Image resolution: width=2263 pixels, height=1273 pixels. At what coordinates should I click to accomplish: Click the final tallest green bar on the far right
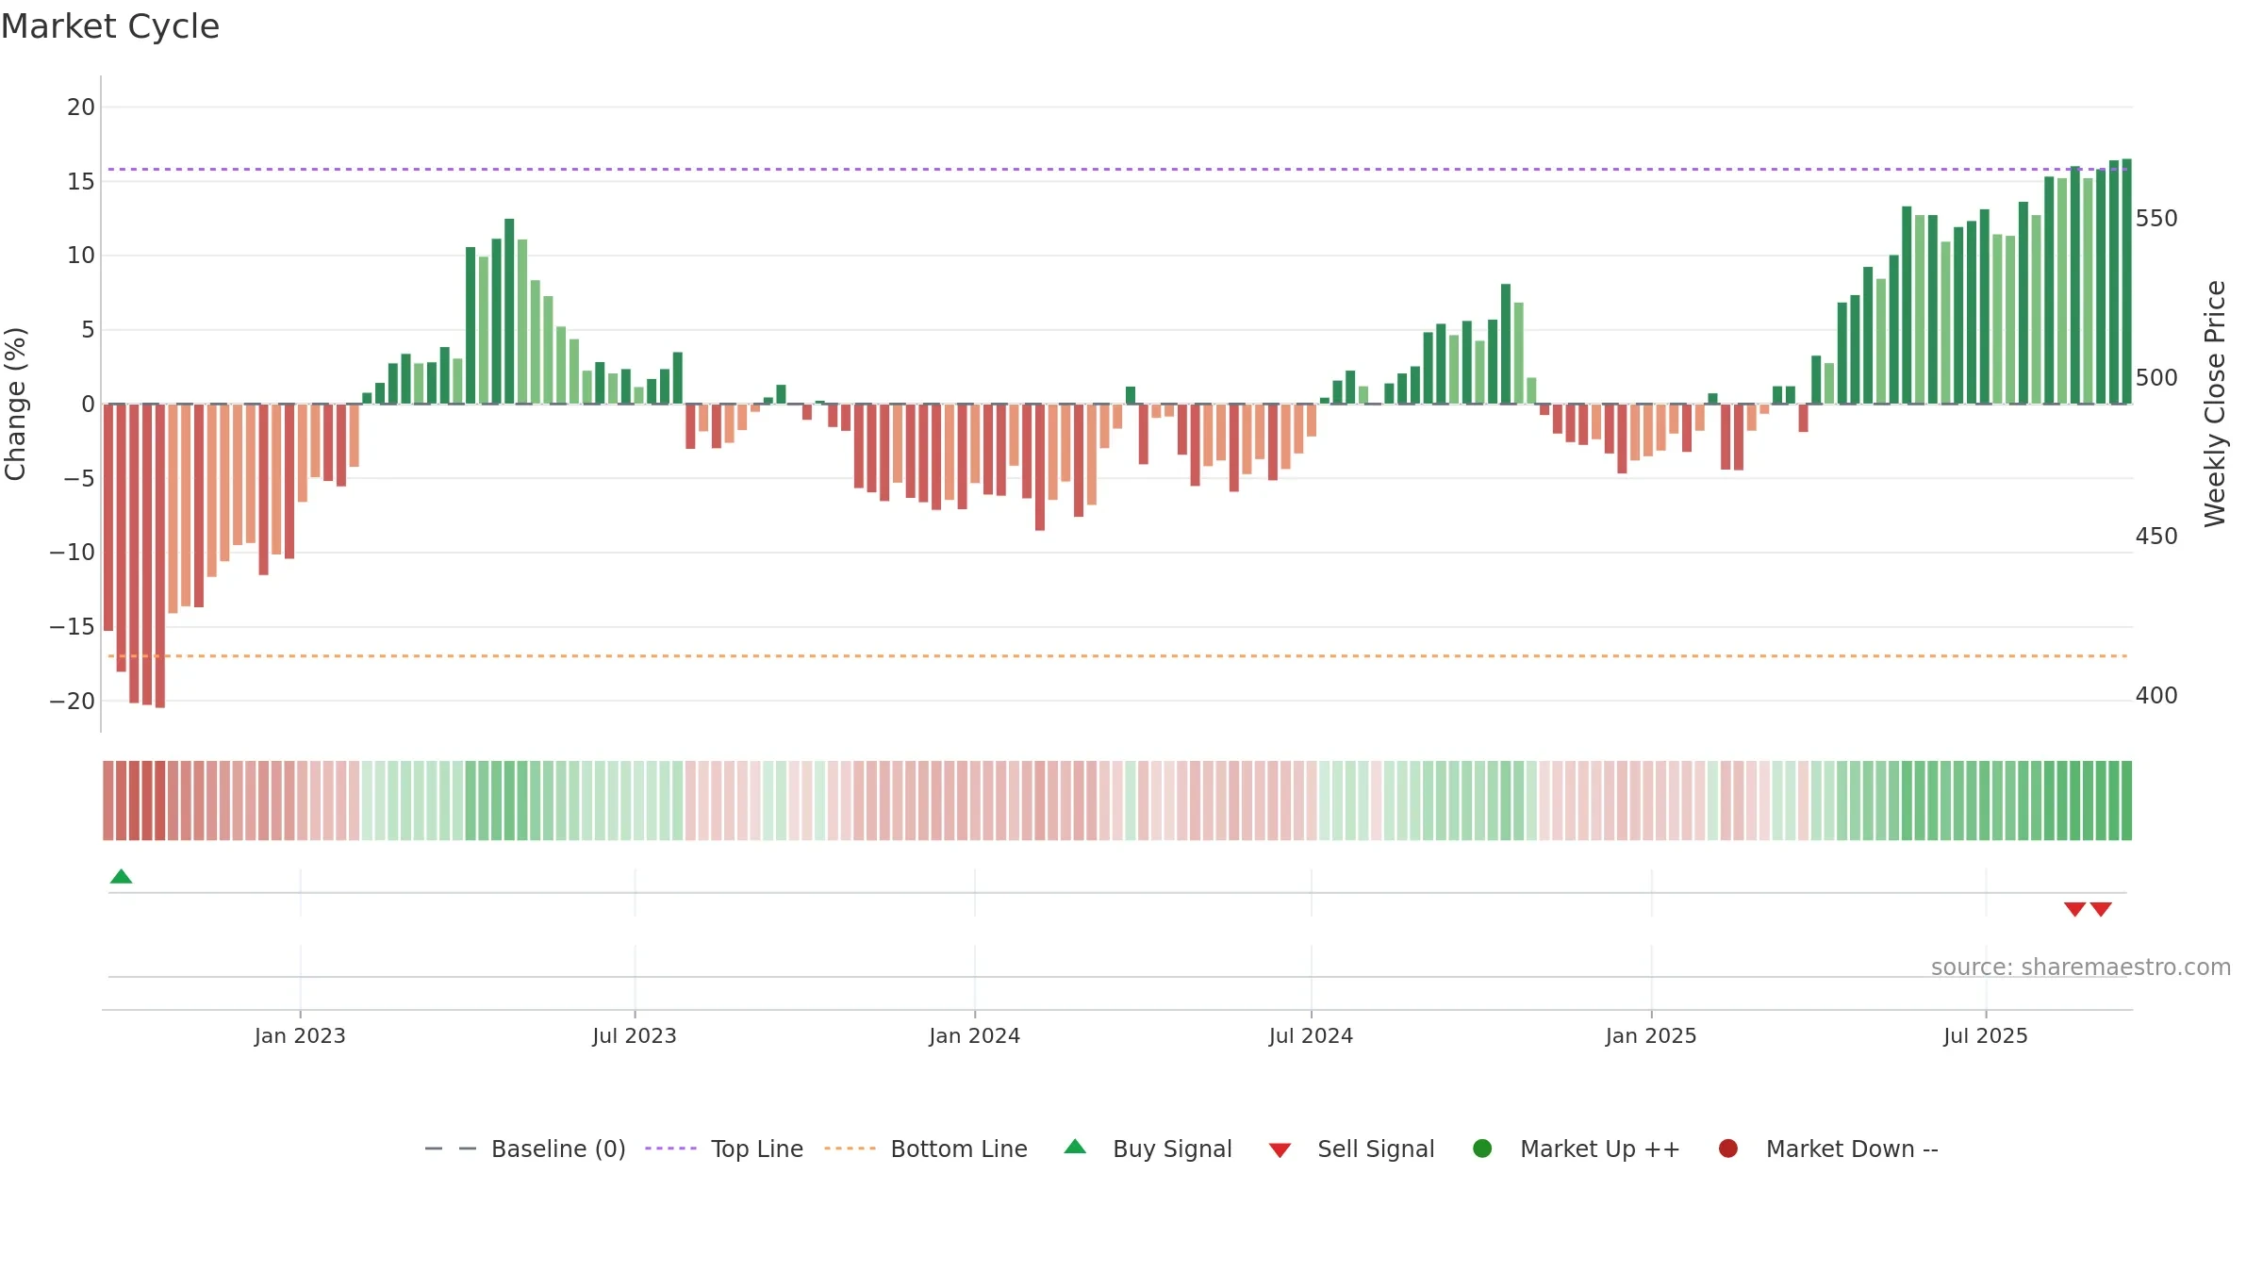point(2127,281)
